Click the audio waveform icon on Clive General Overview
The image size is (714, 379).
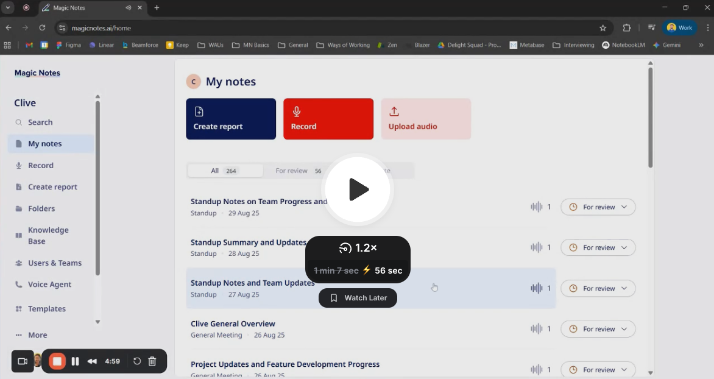537,328
